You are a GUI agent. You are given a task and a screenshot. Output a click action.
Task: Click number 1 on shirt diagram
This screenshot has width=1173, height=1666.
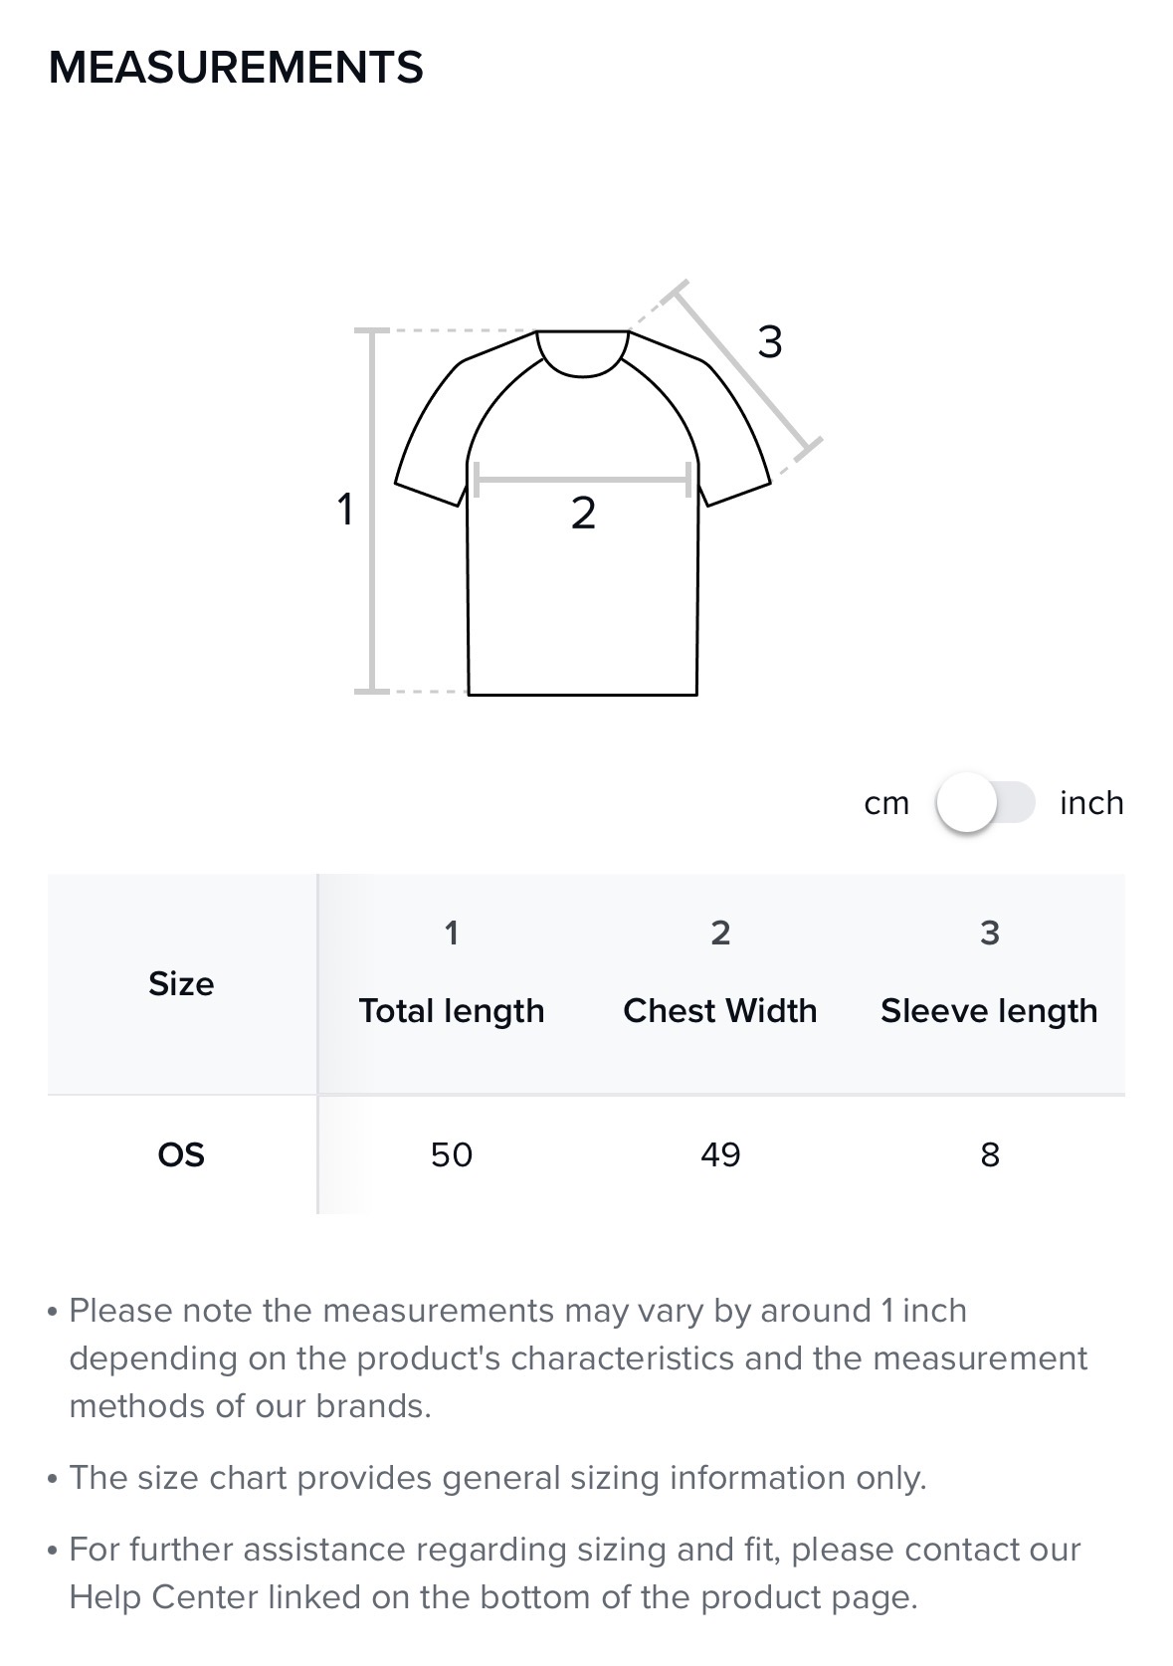pyautogui.click(x=345, y=510)
